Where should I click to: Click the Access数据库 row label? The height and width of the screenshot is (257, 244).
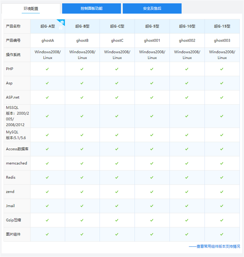click(x=17, y=149)
